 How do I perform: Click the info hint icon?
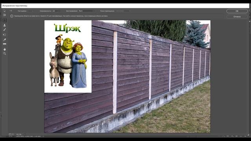pos(11,16)
